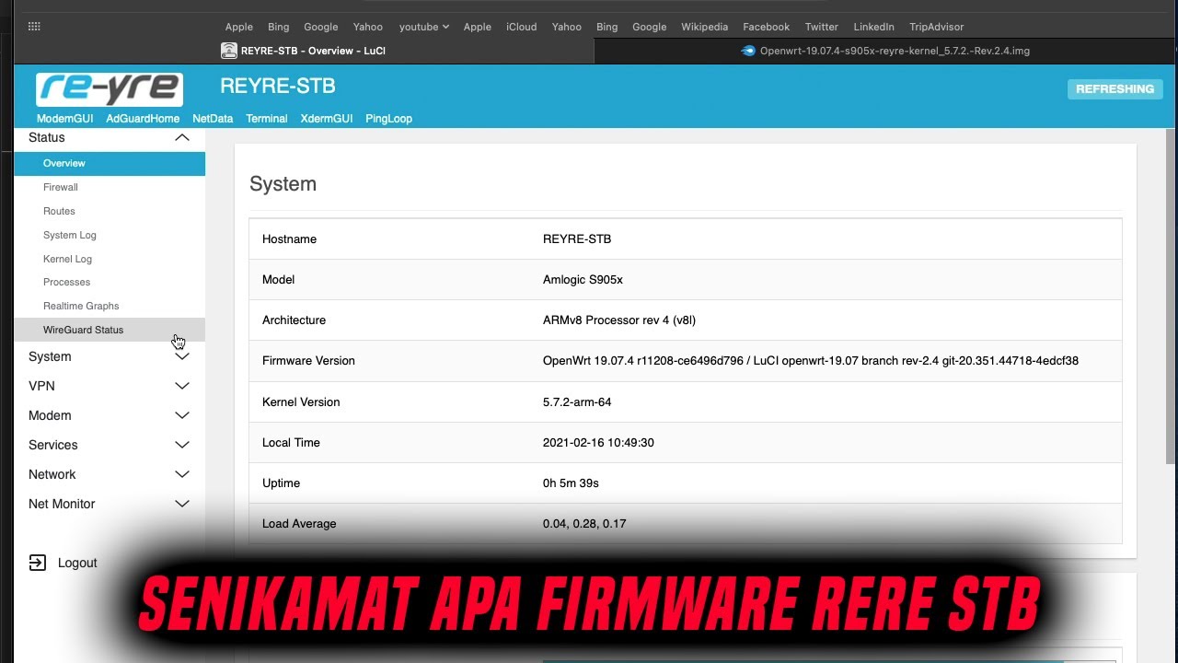This screenshot has width=1178, height=663.
Task: Open WireGuard Status in the sidebar
Action: click(x=110, y=330)
